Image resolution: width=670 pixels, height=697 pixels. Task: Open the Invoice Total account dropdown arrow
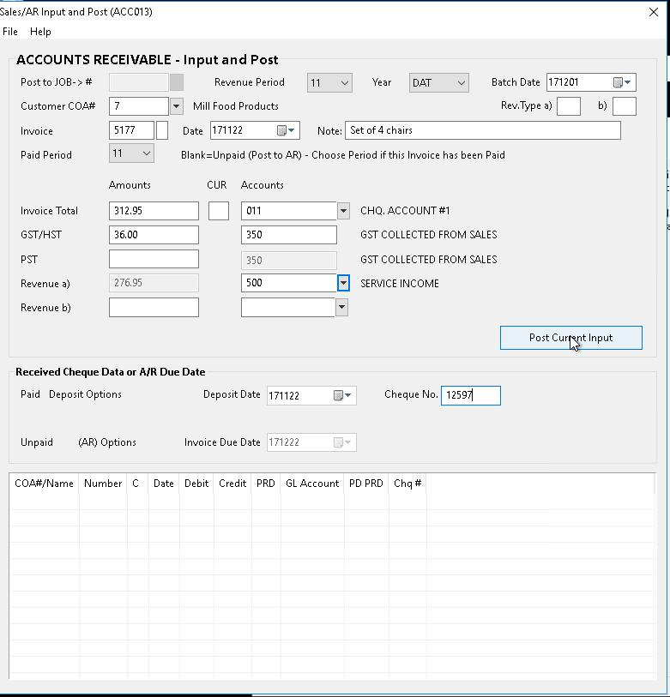tap(343, 211)
